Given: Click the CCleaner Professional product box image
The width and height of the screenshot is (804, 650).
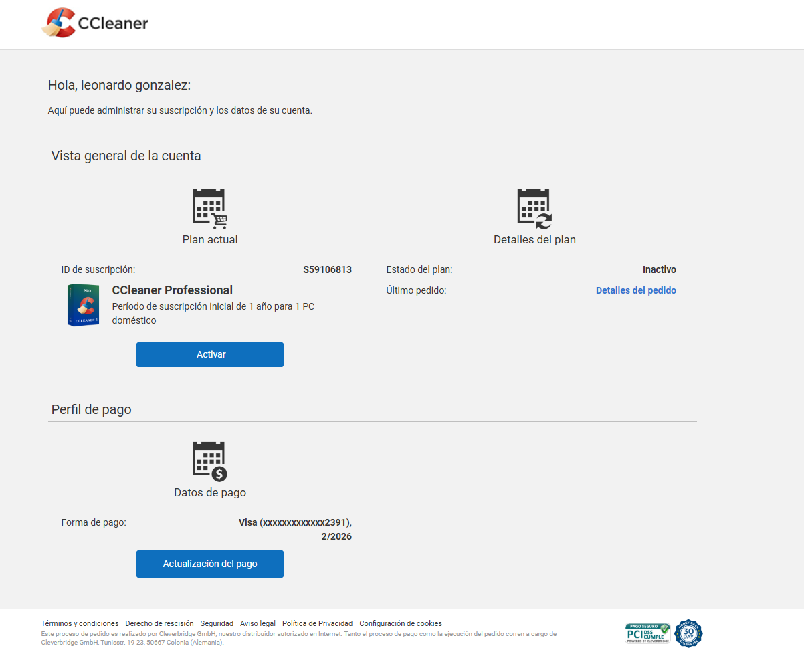Looking at the screenshot, I should [84, 305].
